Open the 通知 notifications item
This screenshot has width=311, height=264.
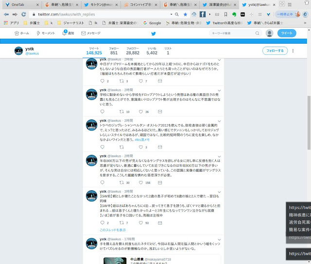[x=68, y=33]
